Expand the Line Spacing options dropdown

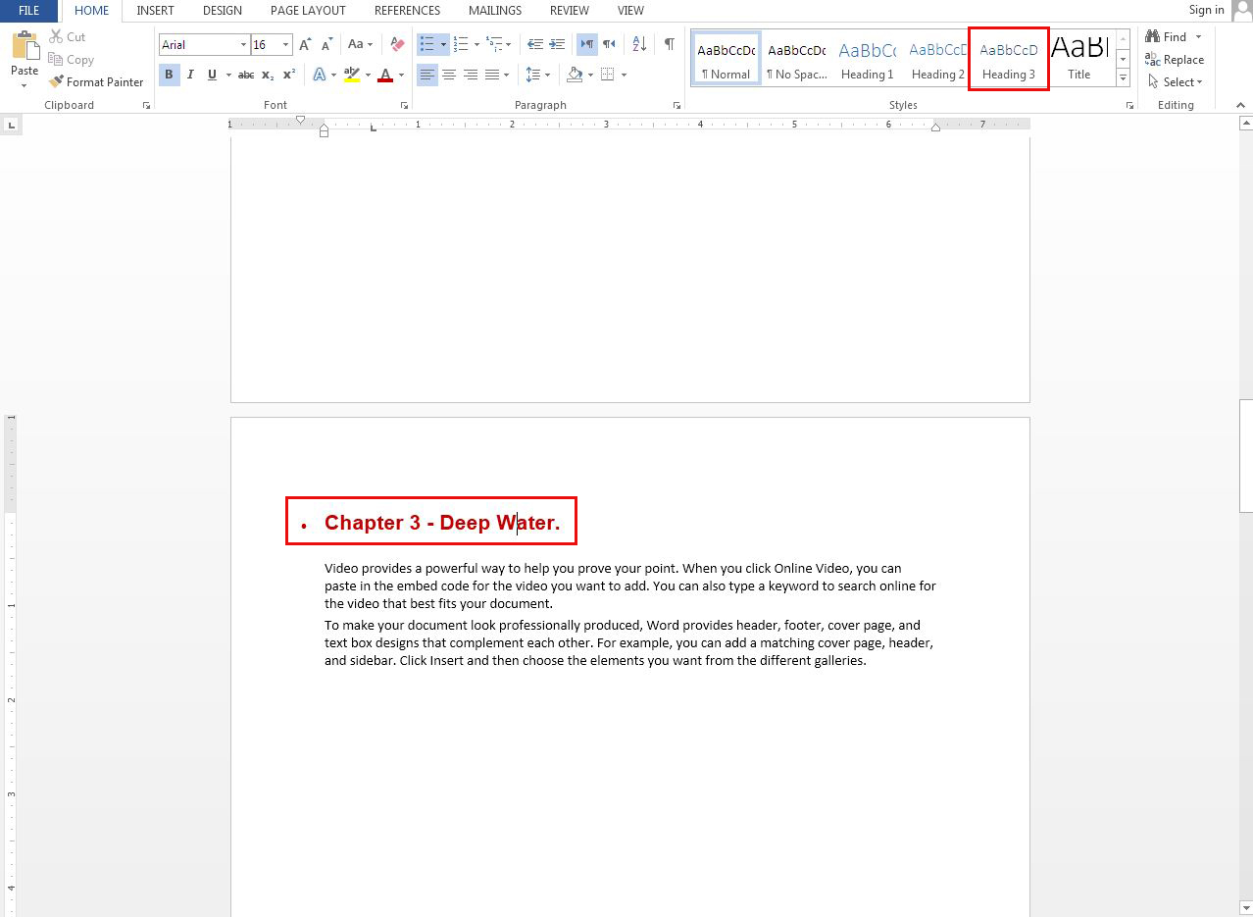[x=545, y=75]
